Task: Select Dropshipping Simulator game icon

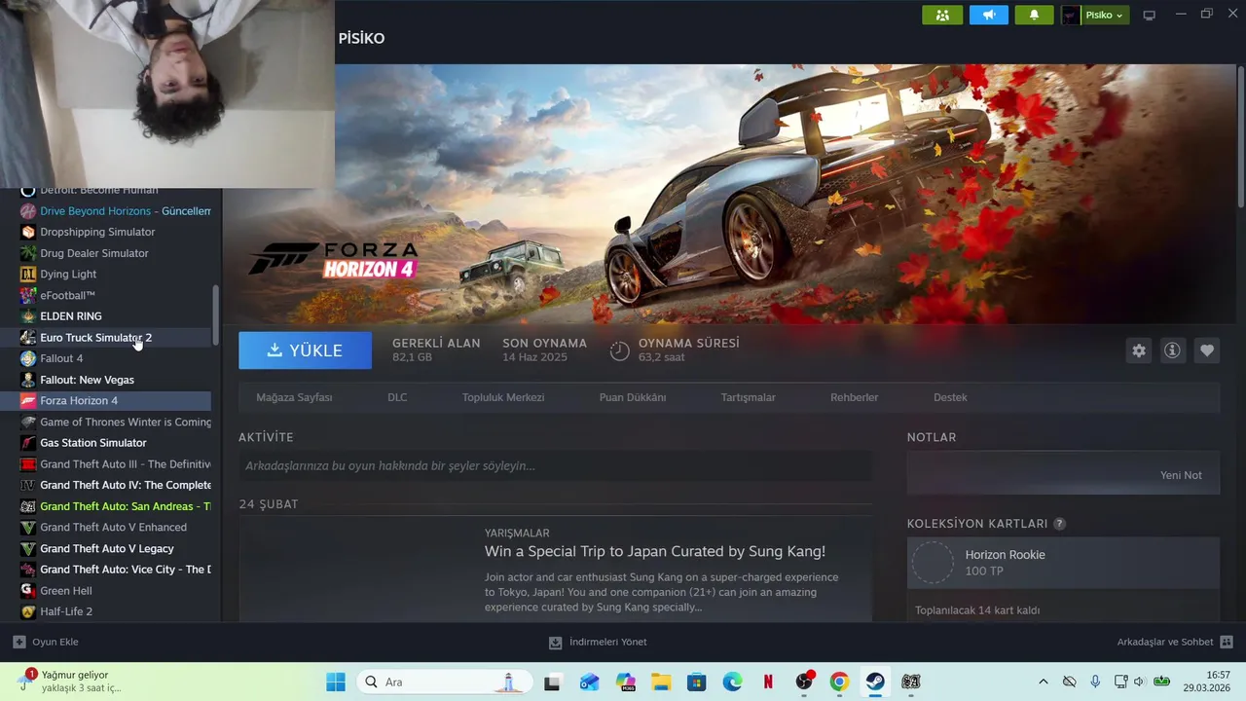Action: [28, 232]
